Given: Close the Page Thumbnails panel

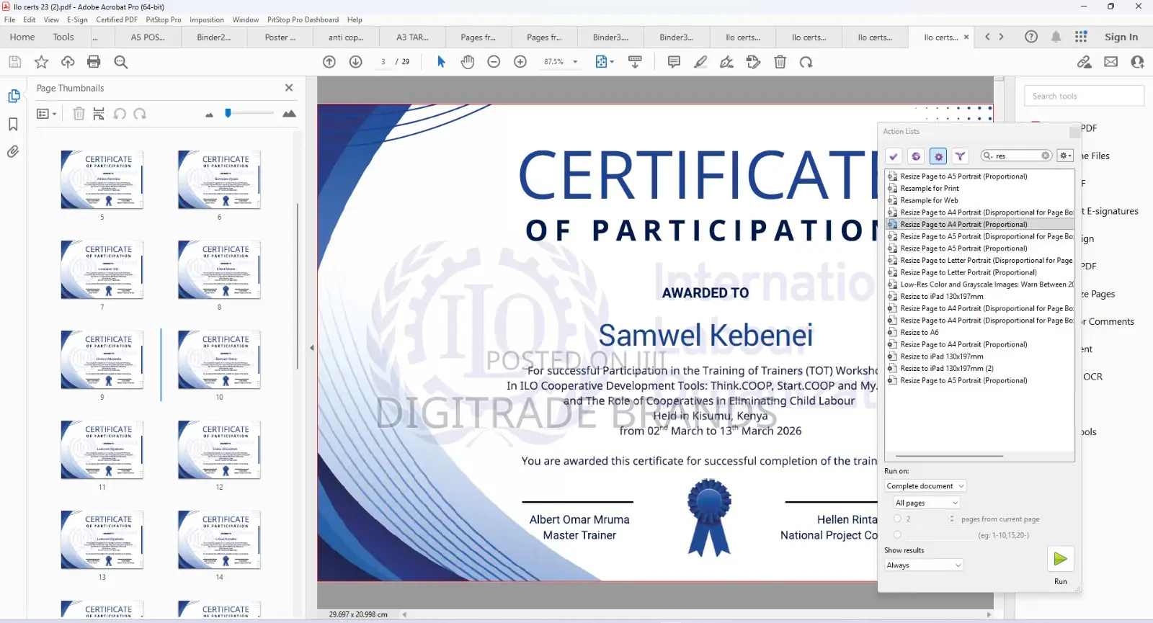Looking at the screenshot, I should [x=289, y=88].
